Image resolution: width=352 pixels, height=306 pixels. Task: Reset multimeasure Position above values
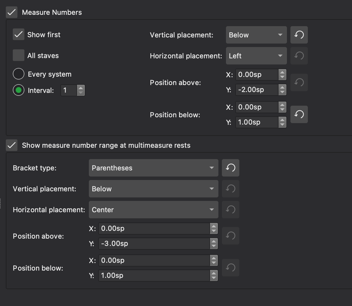pos(231,236)
